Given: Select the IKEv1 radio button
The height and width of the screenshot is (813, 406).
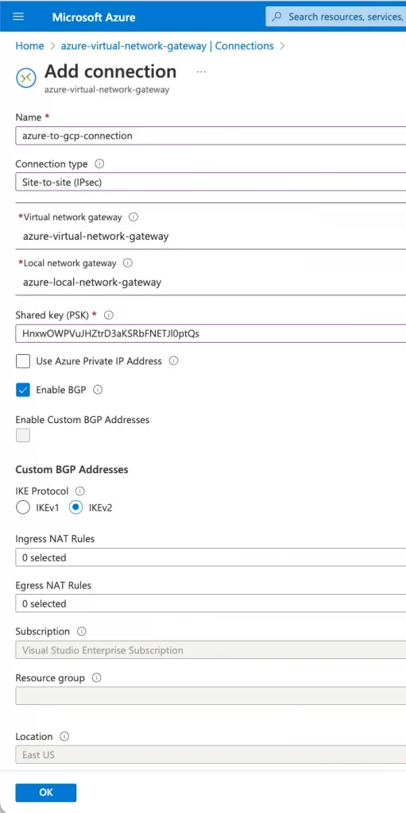Looking at the screenshot, I should coord(23,507).
